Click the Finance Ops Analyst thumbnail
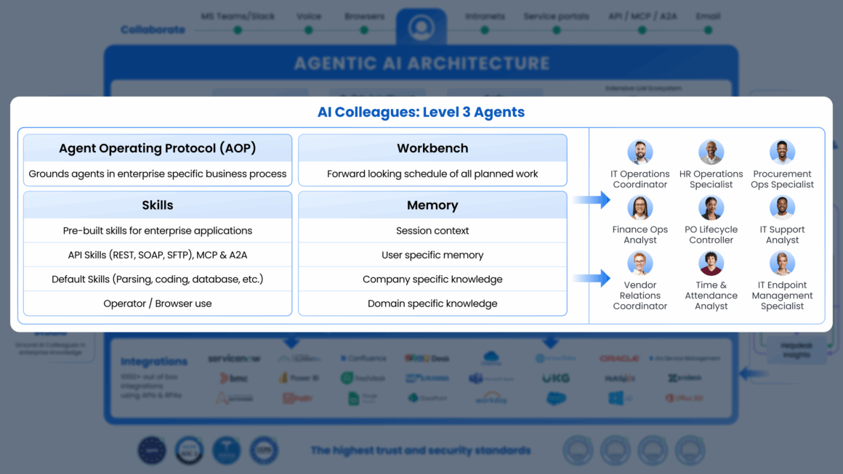The height and width of the screenshot is (474, 843). click(640, 208)
